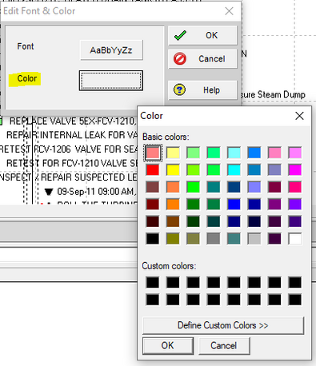The width and height of the screenshot is (316, 366).
Task: Confirm color choice with Color dialog OK
Action: tap(168, 345)
